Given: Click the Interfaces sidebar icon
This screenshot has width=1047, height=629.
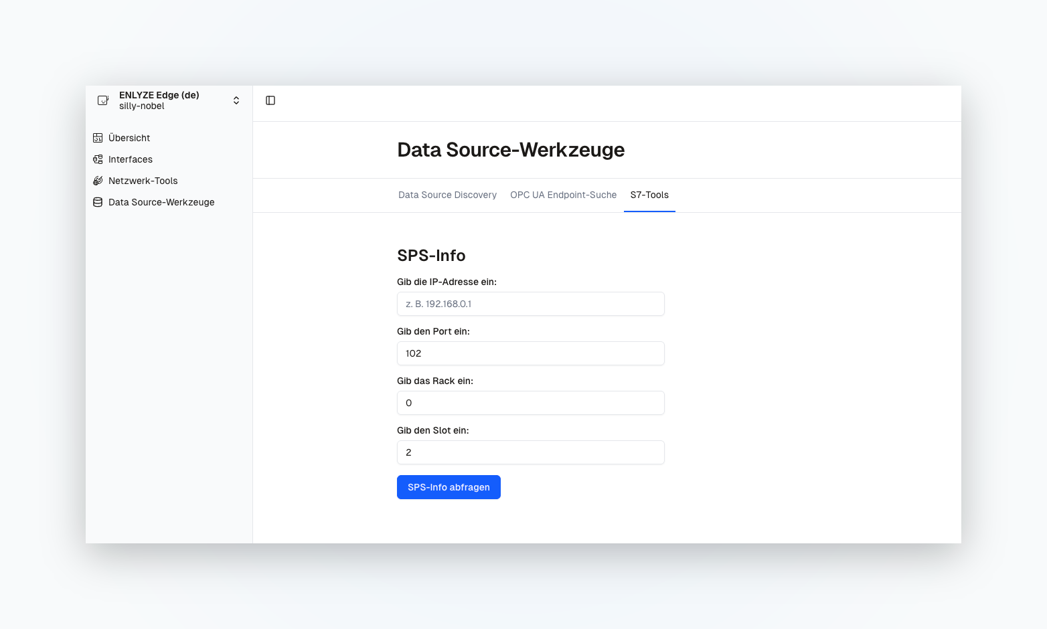Looking at the screenshot, I should pos(98,159).
